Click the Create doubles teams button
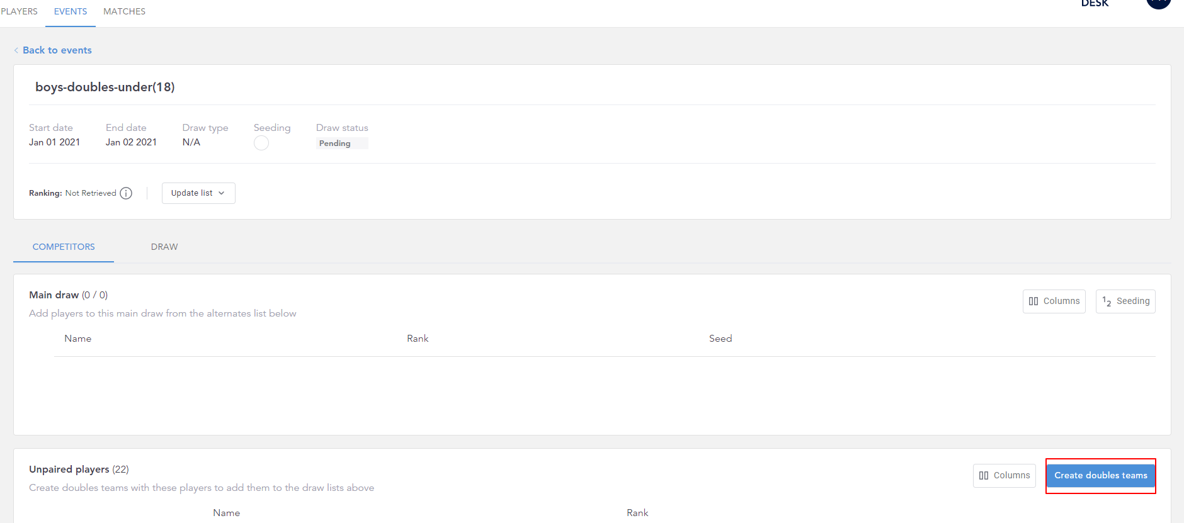Viewport: 1184px width, 523px height. pyautogui.click(x=1100, y=476)
